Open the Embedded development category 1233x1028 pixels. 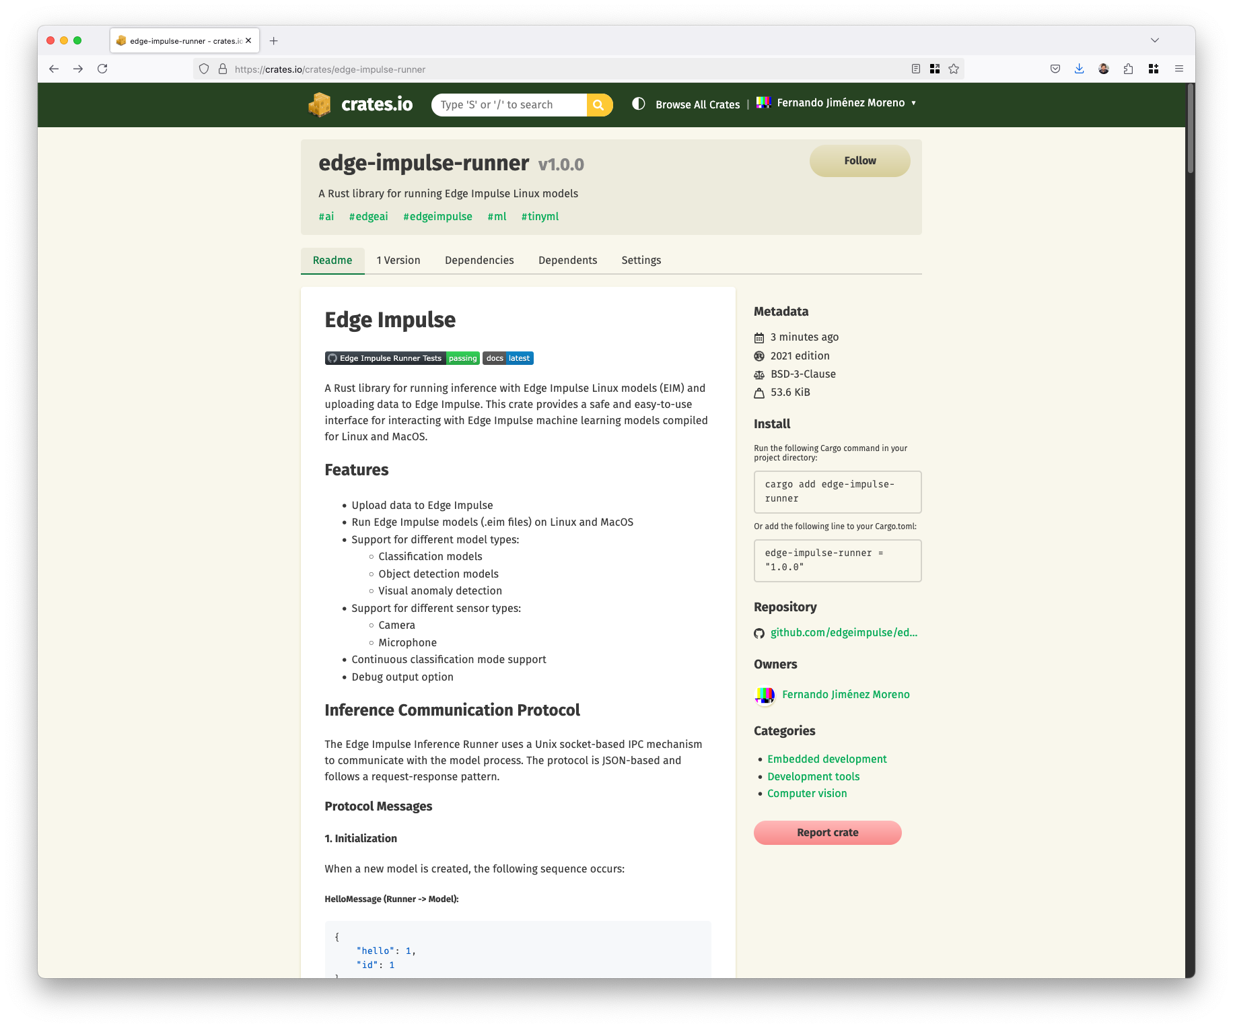[x=827, y=759]
